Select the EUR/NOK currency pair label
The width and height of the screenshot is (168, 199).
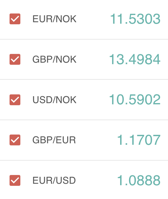click(x=54, y=19)
